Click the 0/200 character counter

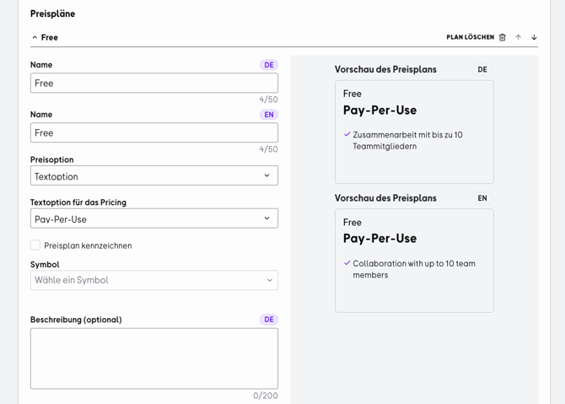(x=266, y=396)
